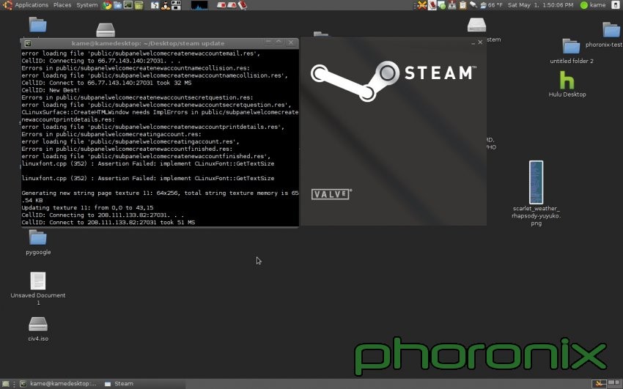Viewport: 623px width, 389px height.
Task: Open the weather applet showing 66 °F
Action: click(491, 5)
